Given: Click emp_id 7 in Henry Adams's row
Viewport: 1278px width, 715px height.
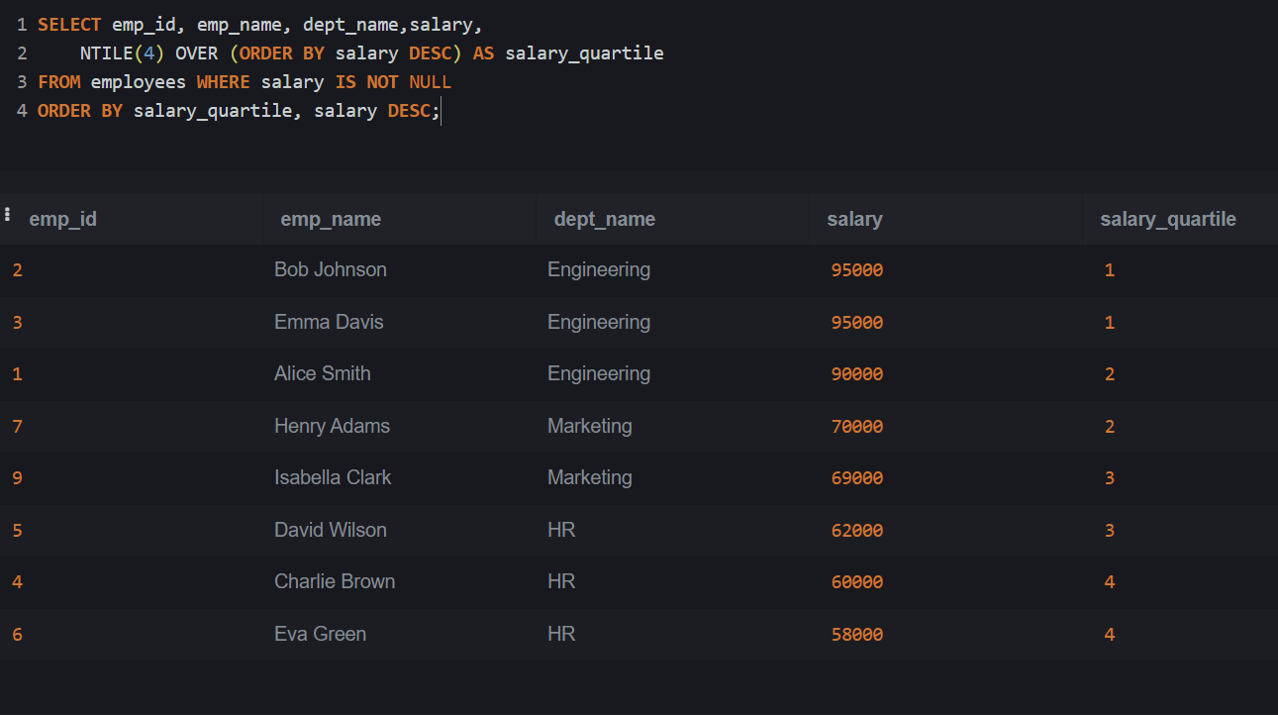Looking at the screenshot, I should click(x=18, y=427).
